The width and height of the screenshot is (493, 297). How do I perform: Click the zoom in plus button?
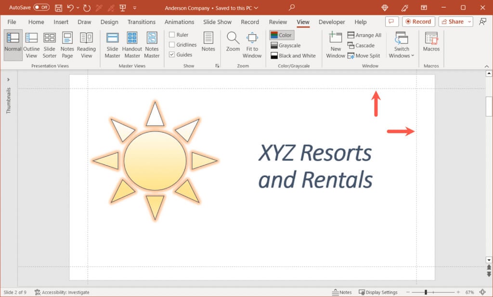tap(458, 292)
